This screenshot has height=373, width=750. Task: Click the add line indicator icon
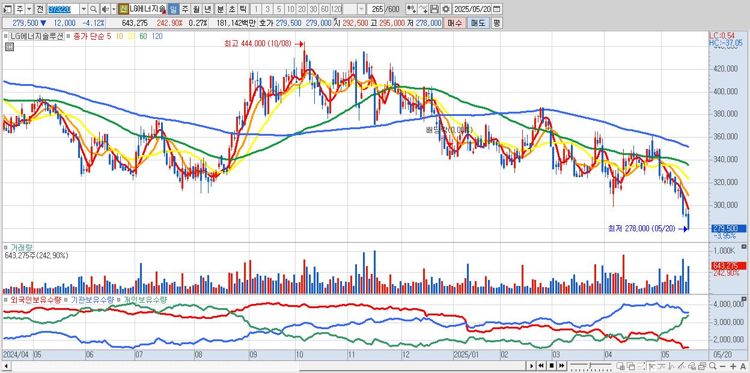pos(423,9)
